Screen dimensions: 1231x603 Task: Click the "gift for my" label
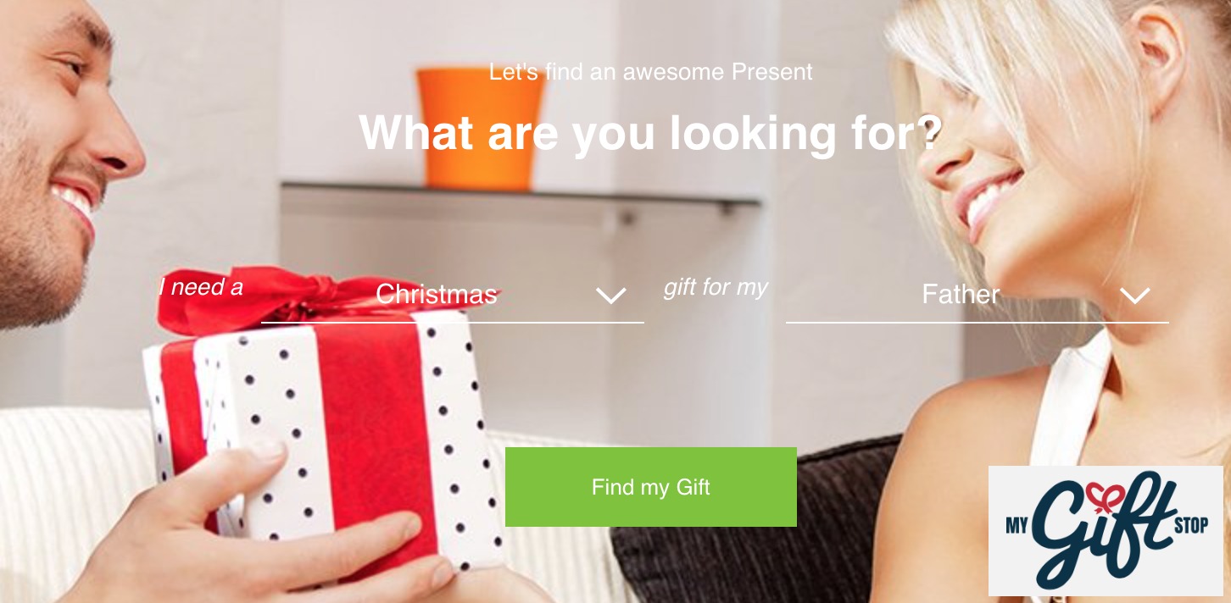pyautogui.click(x=716, y=287)
